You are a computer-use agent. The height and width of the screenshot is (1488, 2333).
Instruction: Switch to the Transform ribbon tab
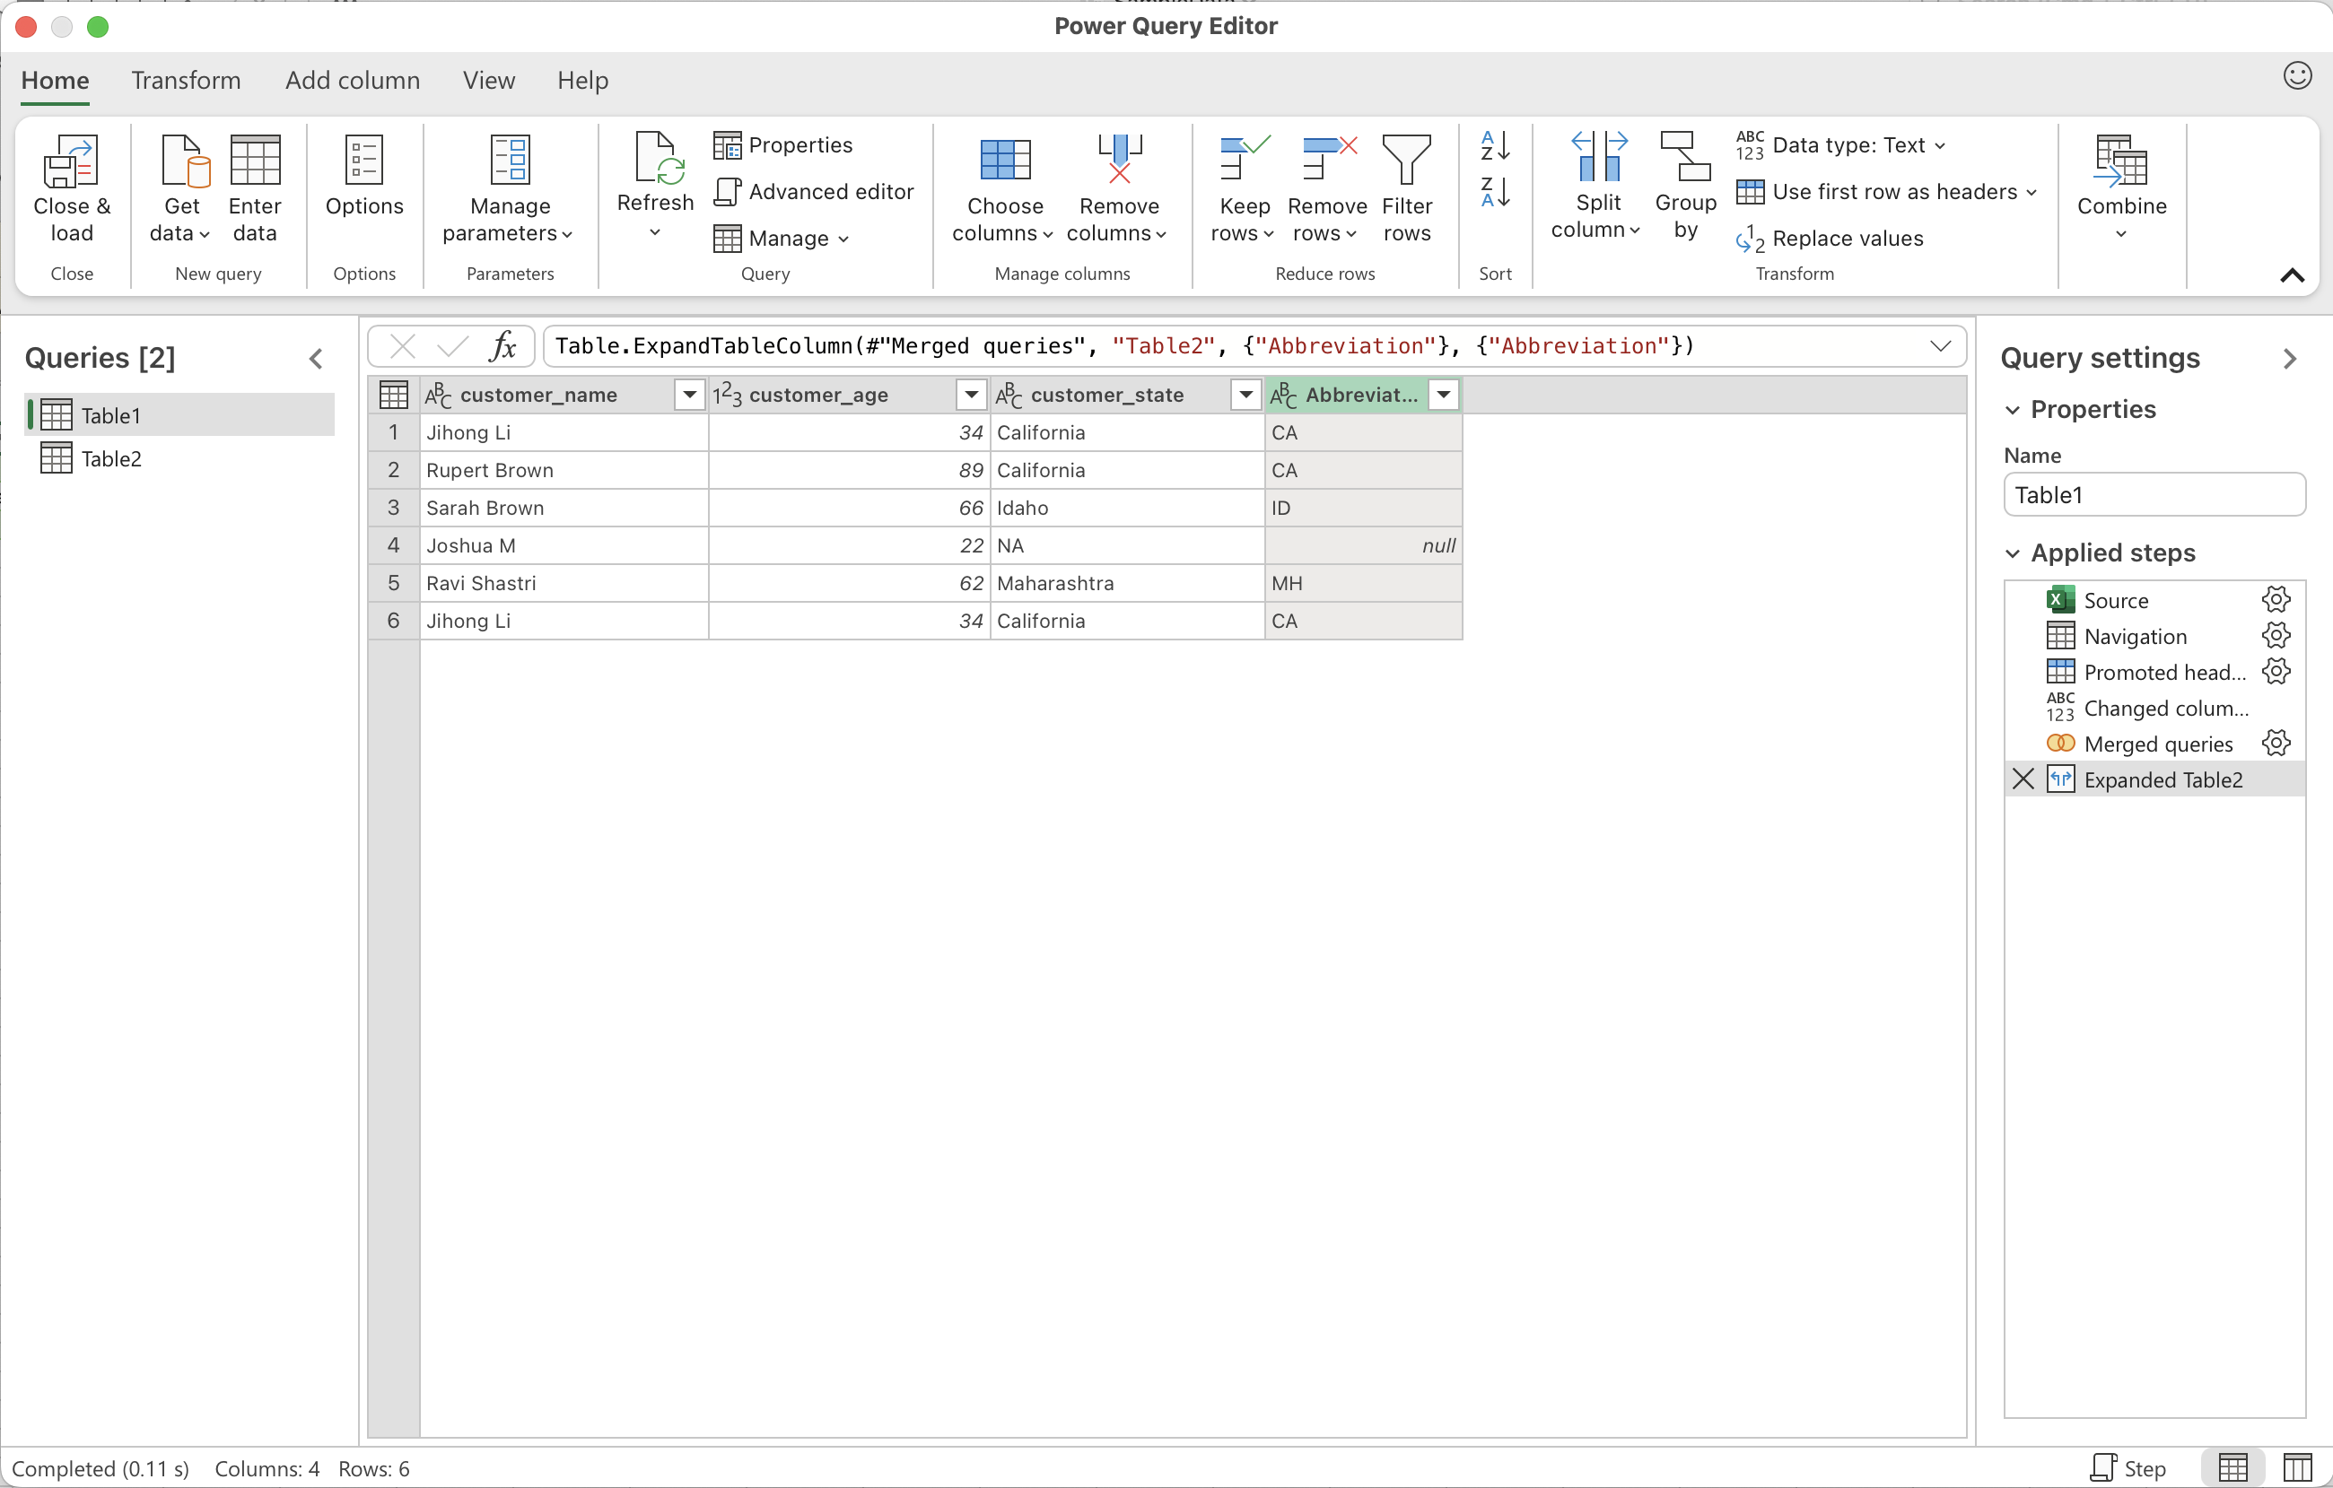[186, 81]
